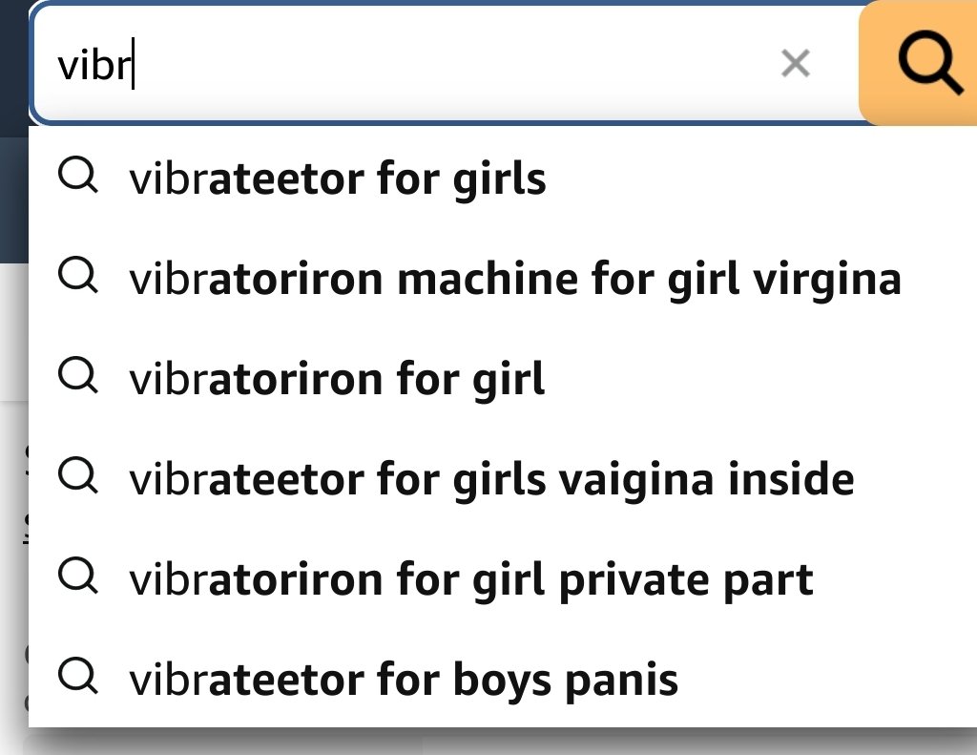
Task: Click the typed text 'vibr' in the search box
Action: click(94, 66)
